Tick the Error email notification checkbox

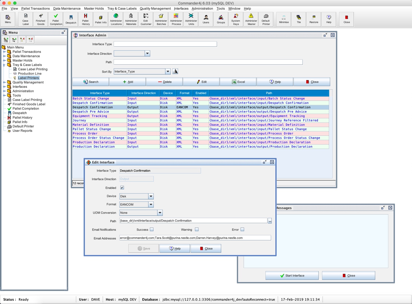point(242,230)
